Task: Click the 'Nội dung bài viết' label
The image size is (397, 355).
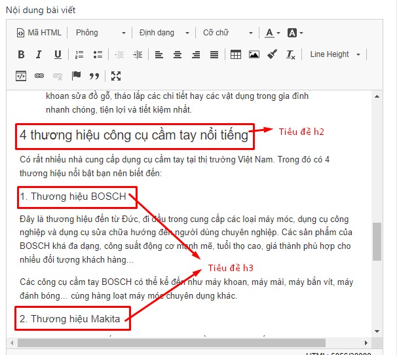Action: point(41,10)
